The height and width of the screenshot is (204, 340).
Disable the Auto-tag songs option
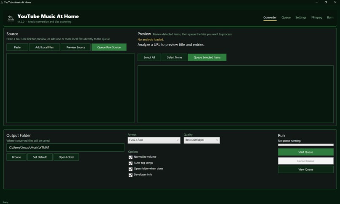[130, 163]
